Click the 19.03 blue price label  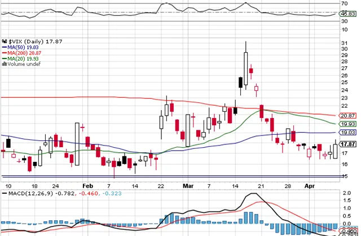point(347,133)
